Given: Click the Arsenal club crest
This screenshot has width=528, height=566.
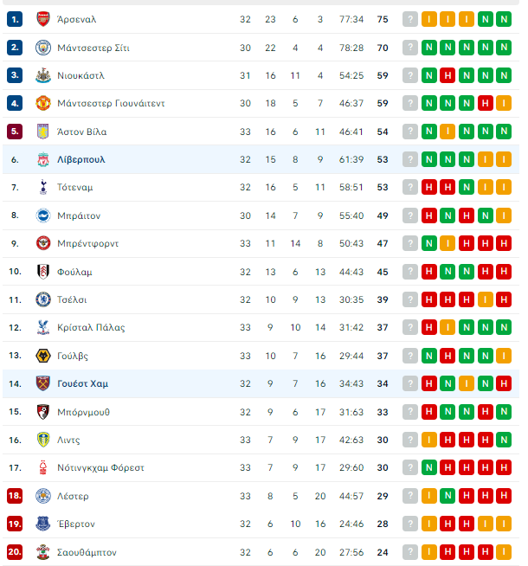Looking at the screenshot, I should pos(43,19).
